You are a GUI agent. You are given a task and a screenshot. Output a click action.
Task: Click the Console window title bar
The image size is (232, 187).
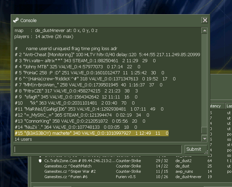[x=107, y=20]
